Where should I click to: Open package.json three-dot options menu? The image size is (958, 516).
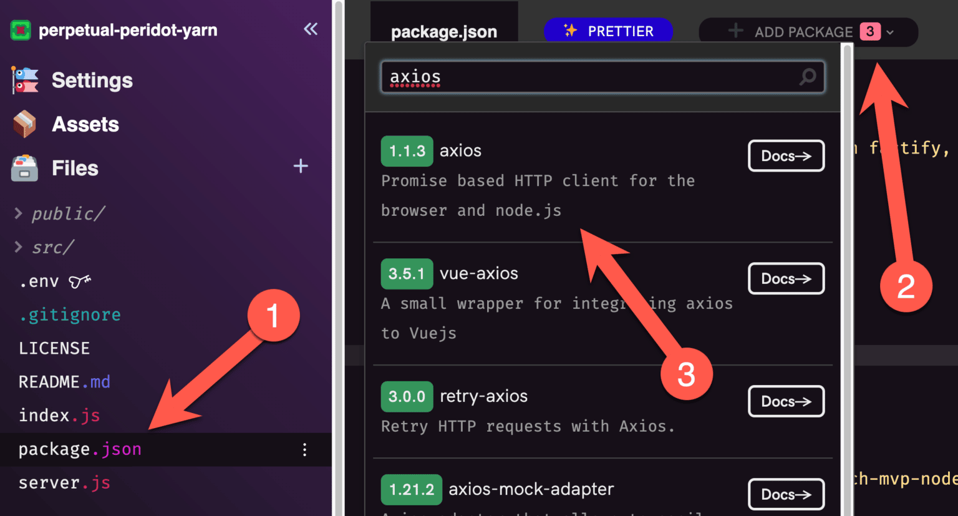click(304, 450)
